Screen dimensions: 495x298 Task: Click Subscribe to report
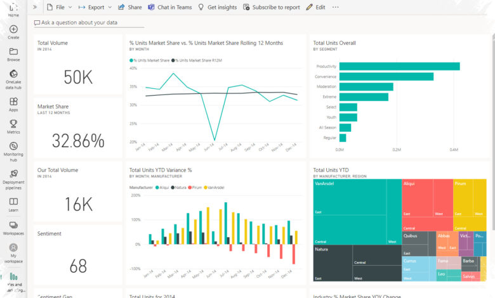click(272, 7)
